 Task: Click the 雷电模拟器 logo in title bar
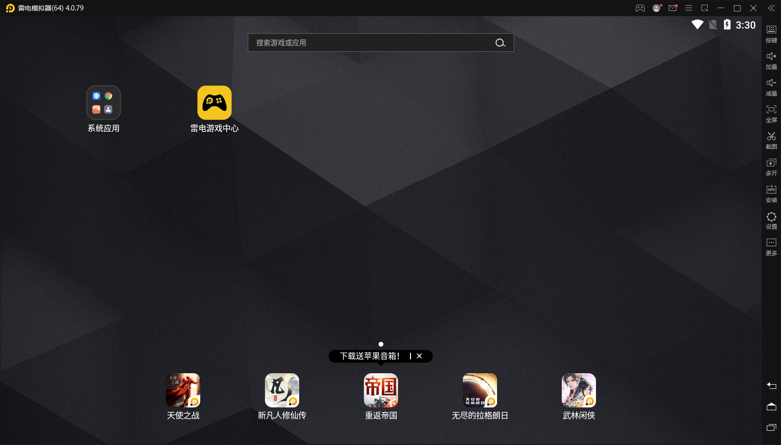click(10, 8)
